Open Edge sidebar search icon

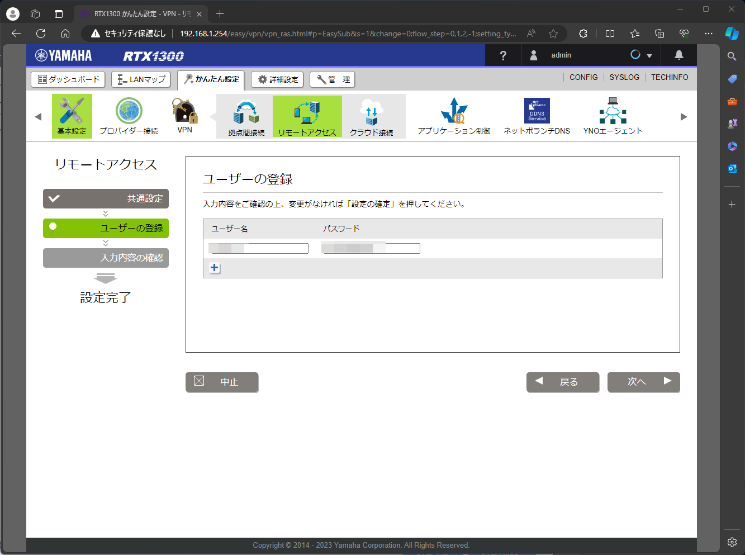tap(732, 56)
